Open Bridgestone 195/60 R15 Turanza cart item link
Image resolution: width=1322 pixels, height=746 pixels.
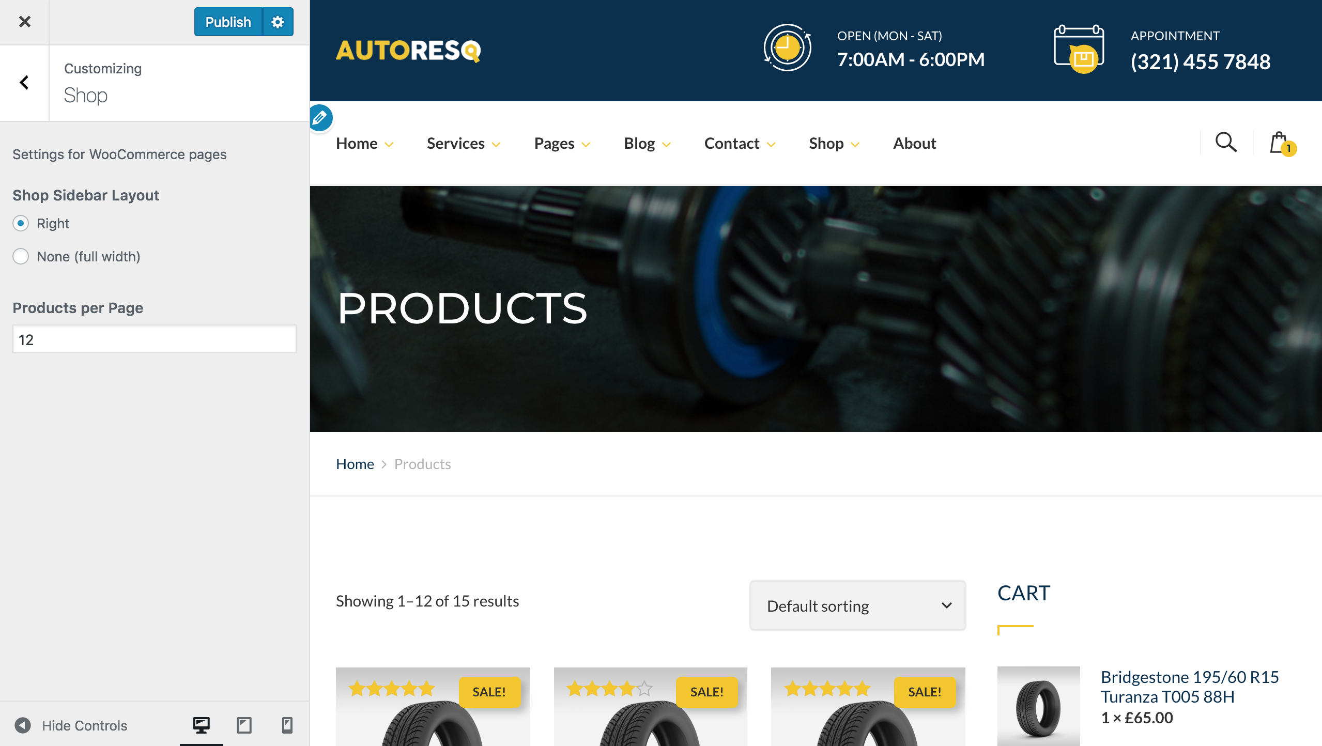tap(1190, 687)
